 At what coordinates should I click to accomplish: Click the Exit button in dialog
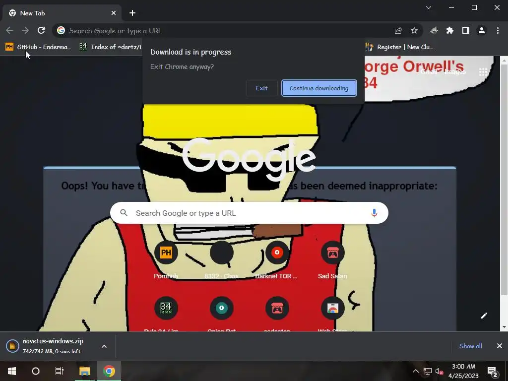(x=262, y=88)
